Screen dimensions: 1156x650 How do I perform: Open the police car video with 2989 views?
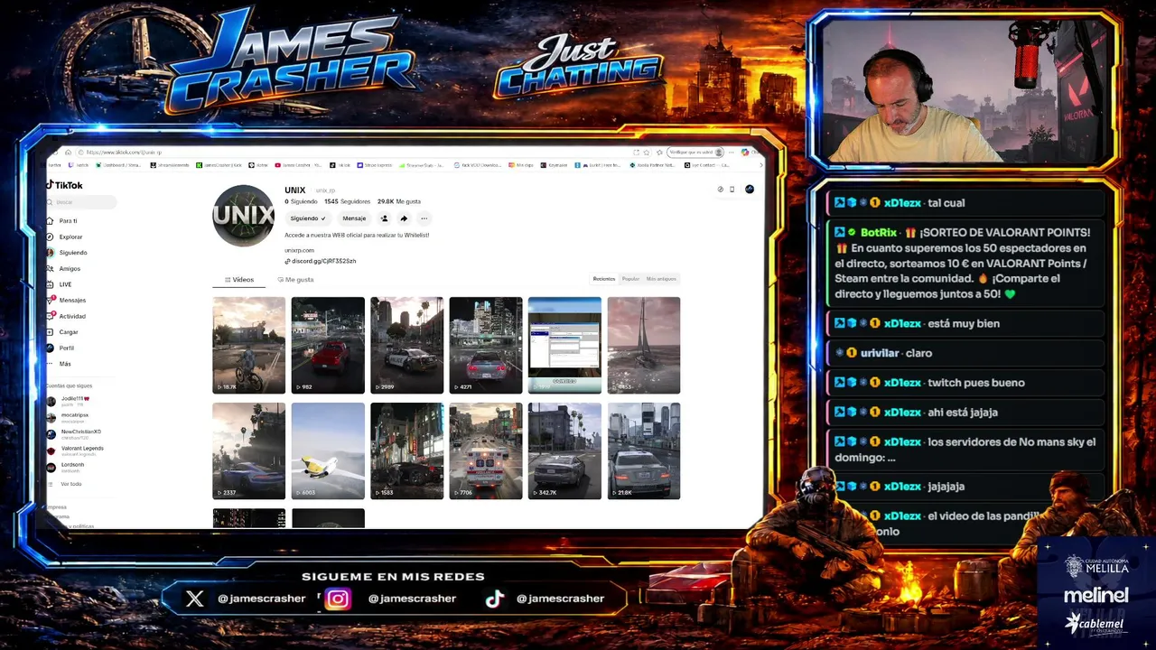pyautogui.click(x=406, y=345)
